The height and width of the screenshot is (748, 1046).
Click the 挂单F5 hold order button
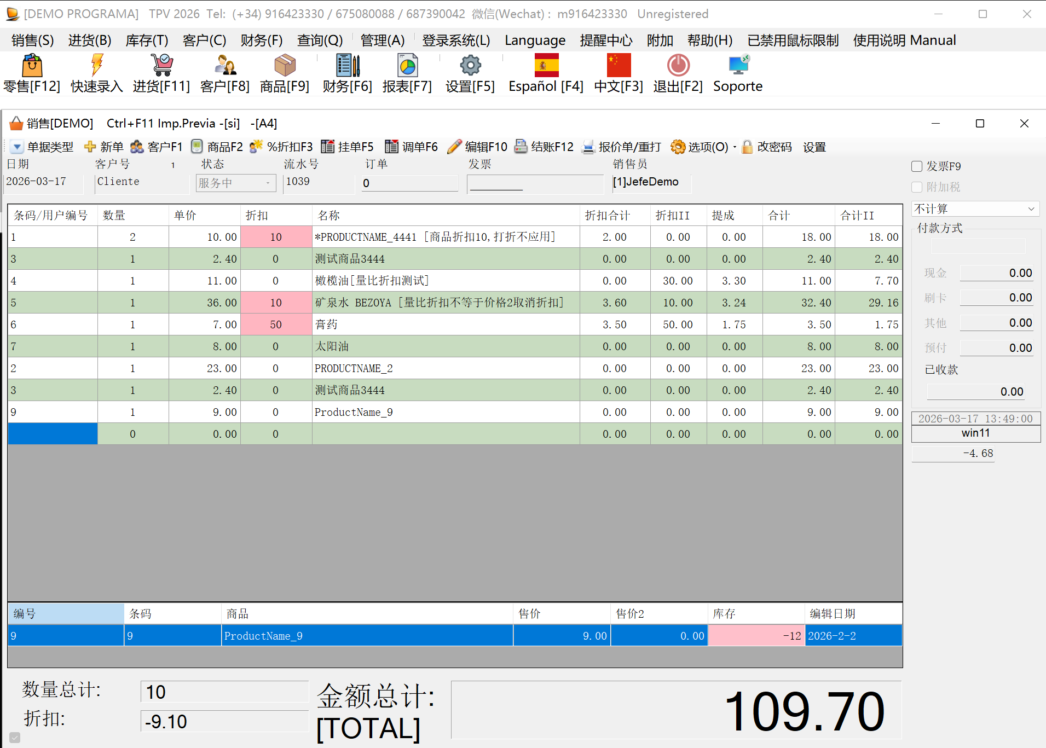click(348, 147)
